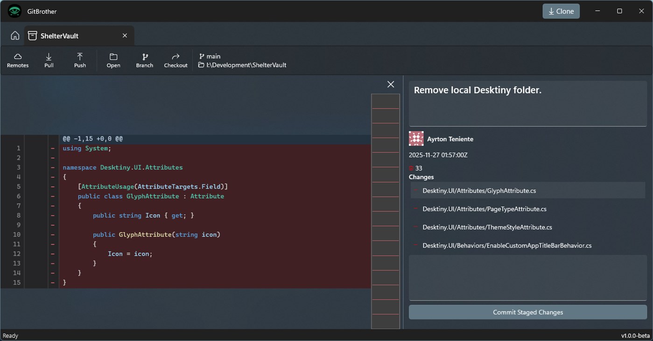Select ThemeStyleAttribute.cs in Changes
Image resolution: width=653 pixels, height=341 pixels.
tap(528, 227)
